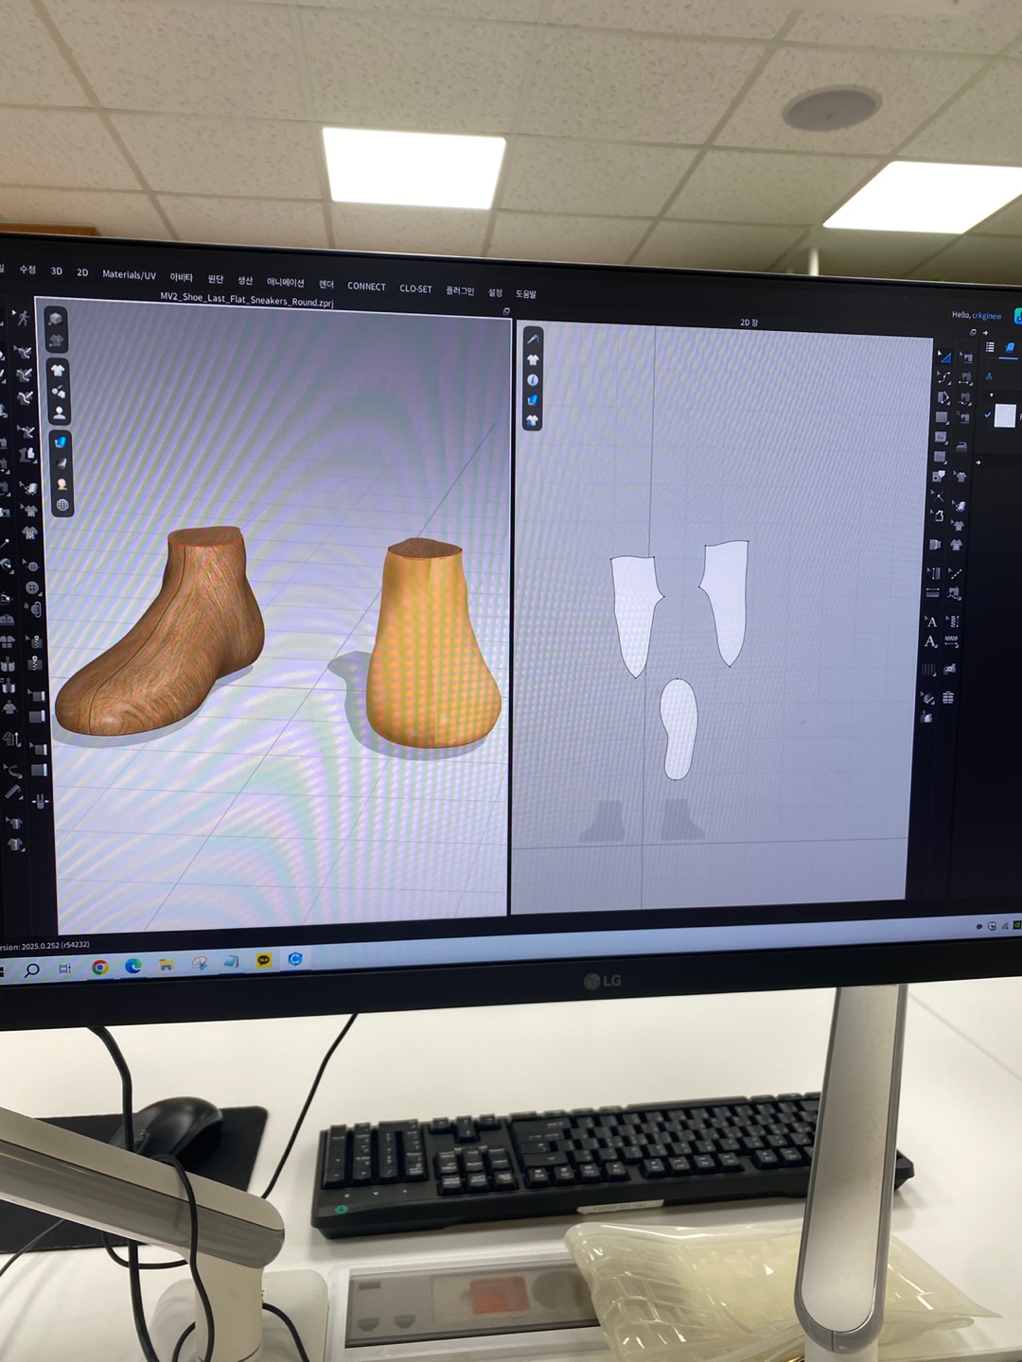This screenshot has width=1022, height=1362.
Task: Collapse the fabric list disclosure triangle
Action: (991, 395)
